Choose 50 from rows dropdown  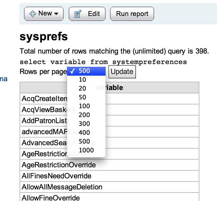82,97
